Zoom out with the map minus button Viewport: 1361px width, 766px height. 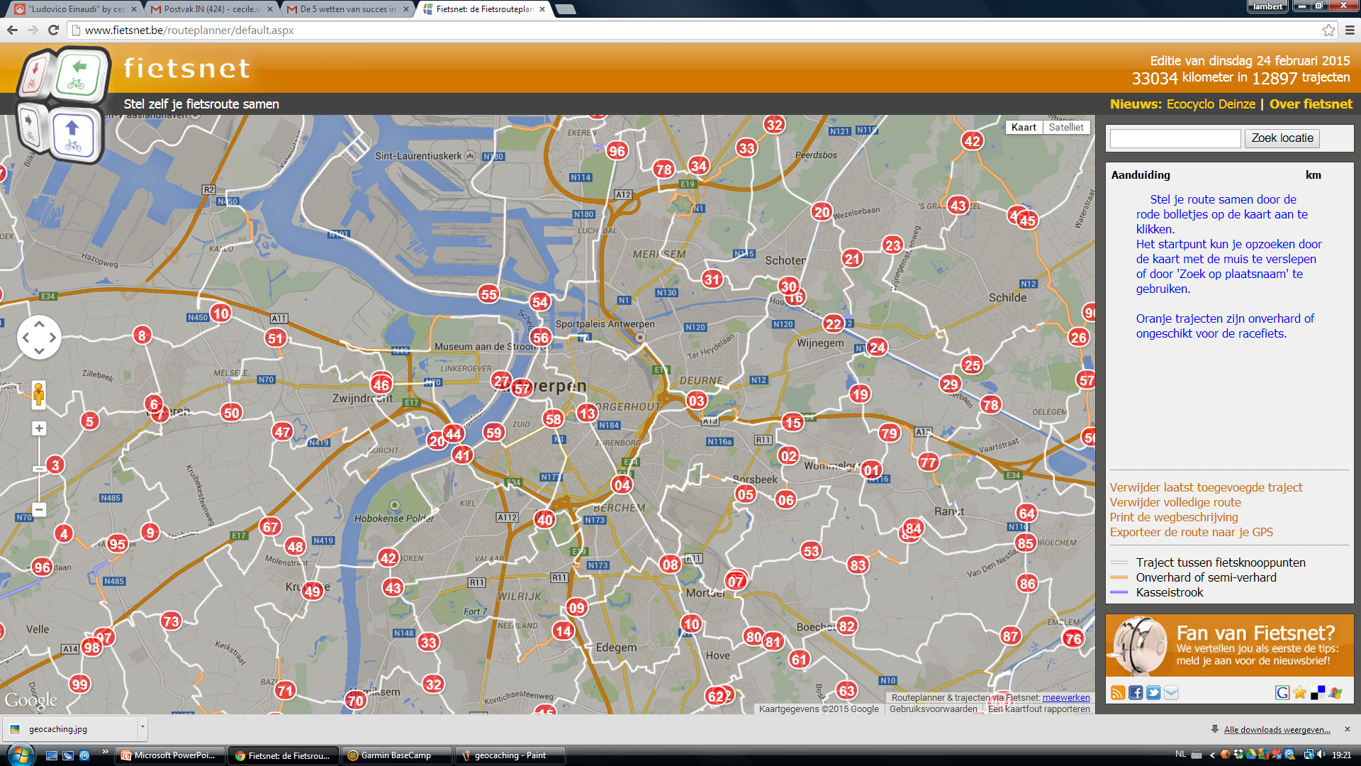(39, 509)
